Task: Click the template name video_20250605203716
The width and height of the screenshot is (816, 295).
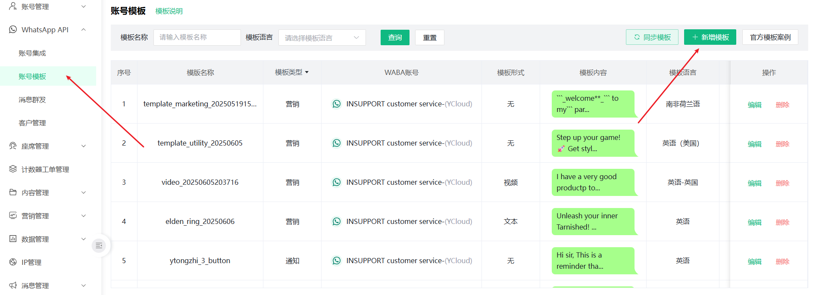Action: [200, 182]
